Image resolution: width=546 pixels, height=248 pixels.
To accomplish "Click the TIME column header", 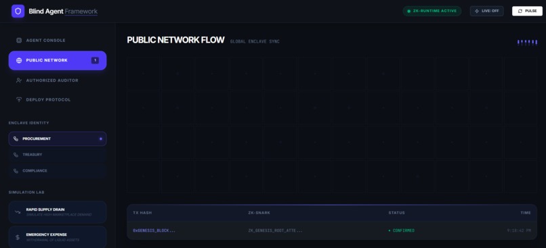I will [526, 213].
